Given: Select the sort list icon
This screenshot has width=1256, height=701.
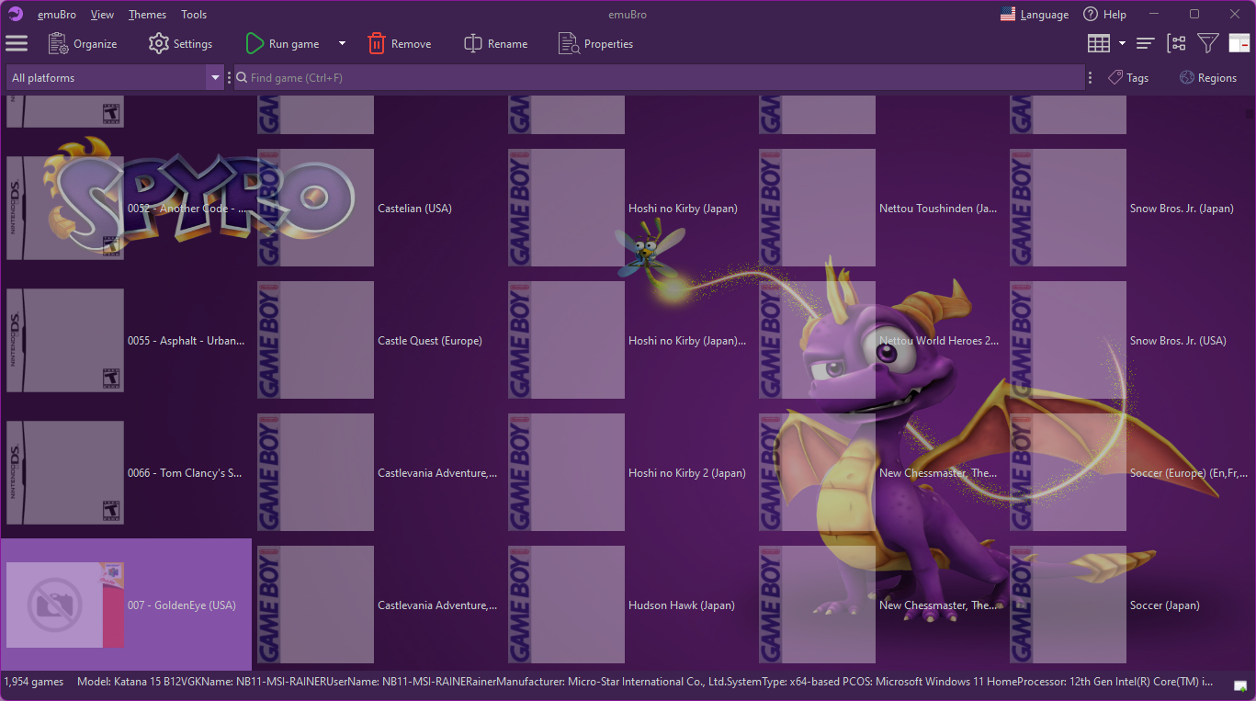Looking at the screenshot, I should coord(1145,42).
